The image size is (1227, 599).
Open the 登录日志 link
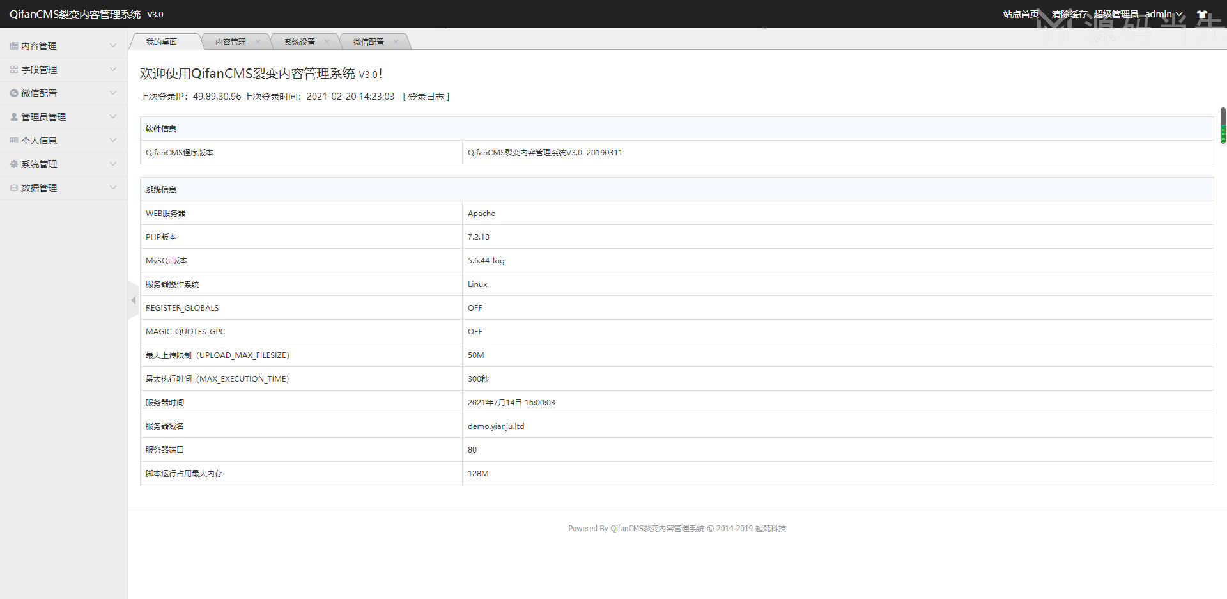pos(426,97)
